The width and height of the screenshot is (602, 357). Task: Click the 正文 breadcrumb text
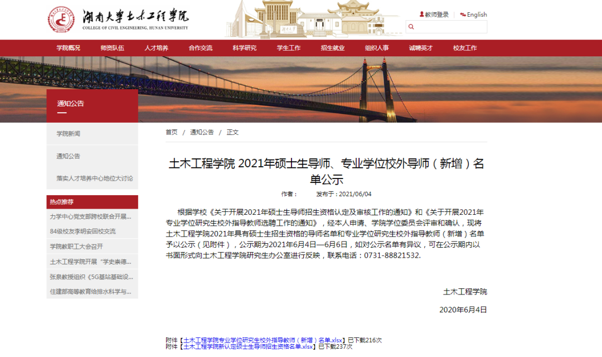[232, 132]
